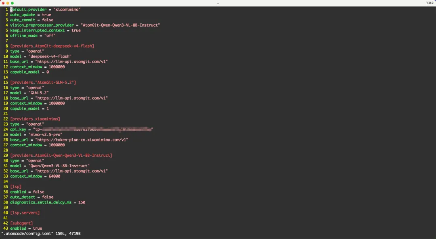The image size is (436, 239).
Task: Click the green zoom window button
Action: tap(12, 3)
